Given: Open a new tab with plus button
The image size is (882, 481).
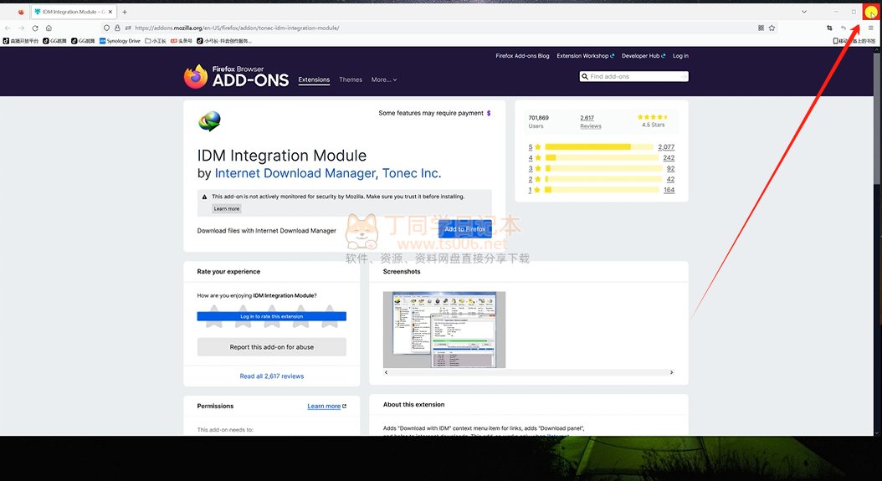Looking at the screenshot, I should click(x=125, y=12).
